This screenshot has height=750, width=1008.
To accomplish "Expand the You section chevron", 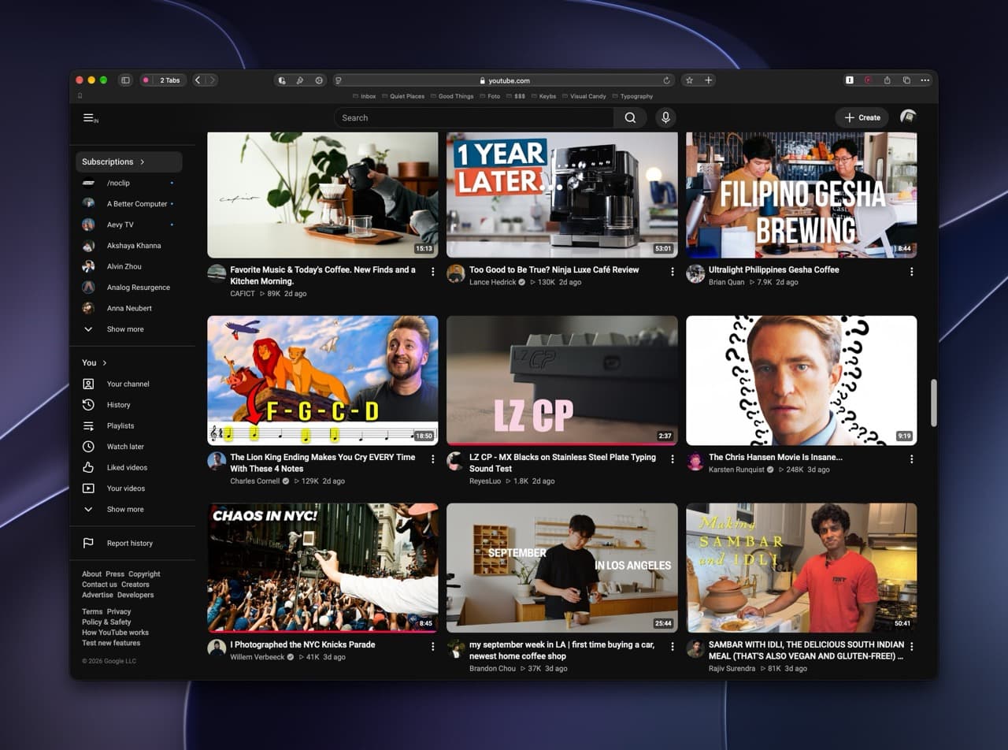I will pyautogui.click(x=104, y=362).
